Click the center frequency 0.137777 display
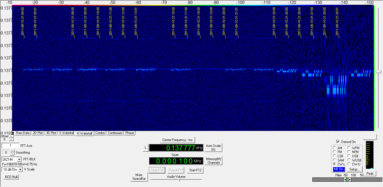Image resolution: width=383 pixels, height=187 pixels. click(x=176, y=147)
